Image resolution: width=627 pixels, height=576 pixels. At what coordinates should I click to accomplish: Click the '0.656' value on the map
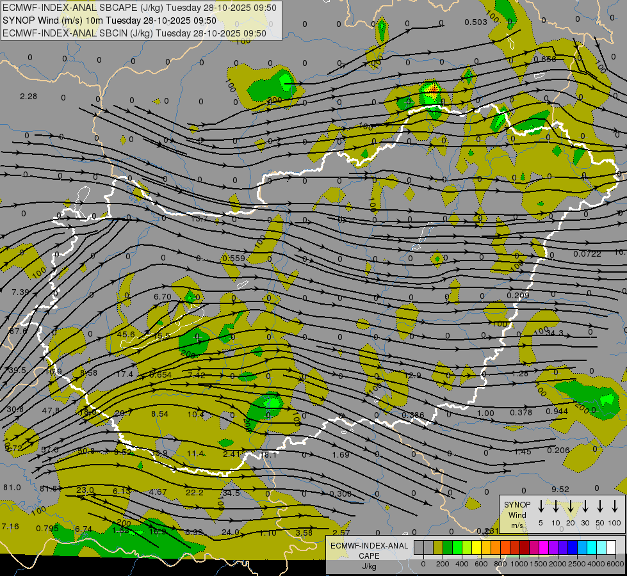545,59
